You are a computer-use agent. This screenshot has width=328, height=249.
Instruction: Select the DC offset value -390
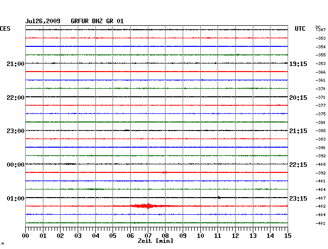point(320,148)
